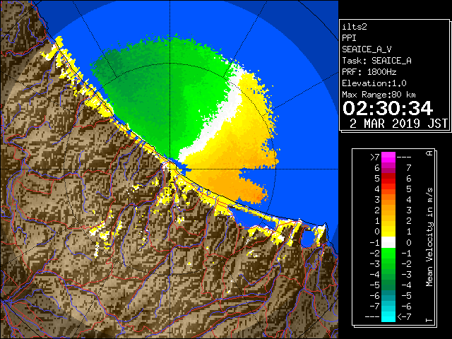Click the red 5 to 6 legend band
The width and height of the screenshot is (452, 339).
(388, 179)
